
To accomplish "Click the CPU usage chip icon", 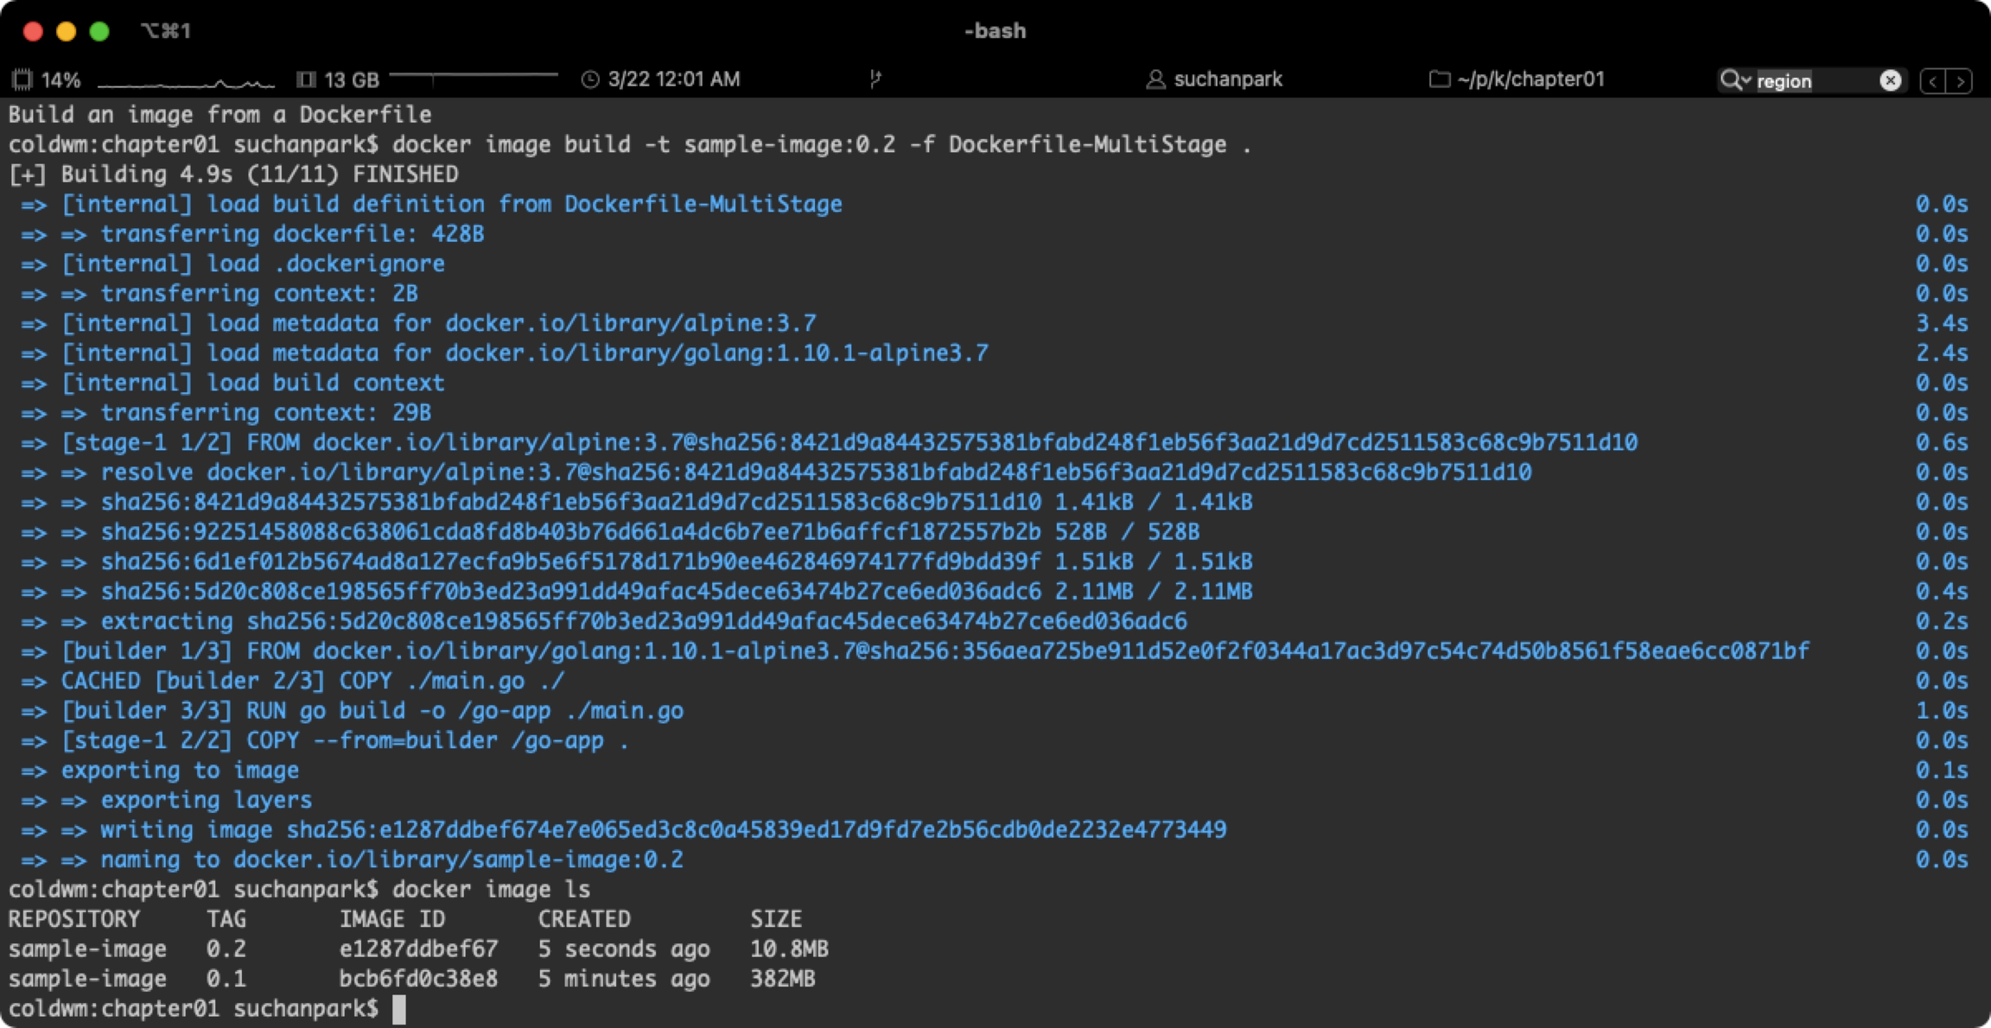I will pyautogui.click(x=22, y=79).
